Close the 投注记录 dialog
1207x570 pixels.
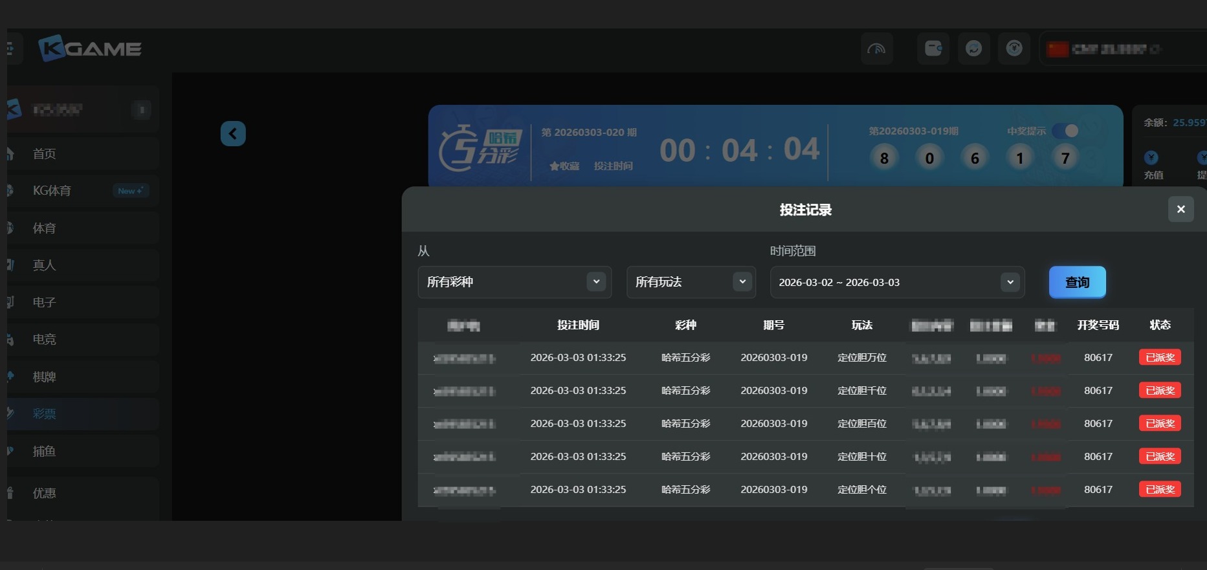pos(1180,209)
